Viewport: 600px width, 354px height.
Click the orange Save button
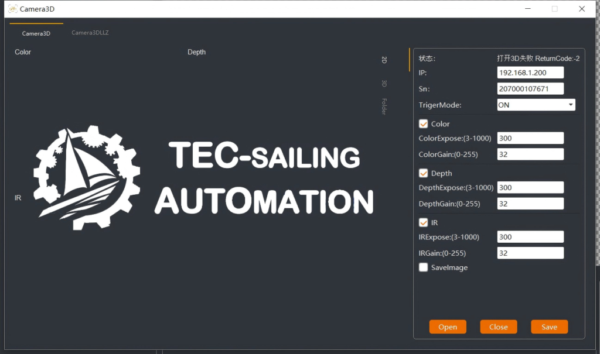click(x=549, y=327)
